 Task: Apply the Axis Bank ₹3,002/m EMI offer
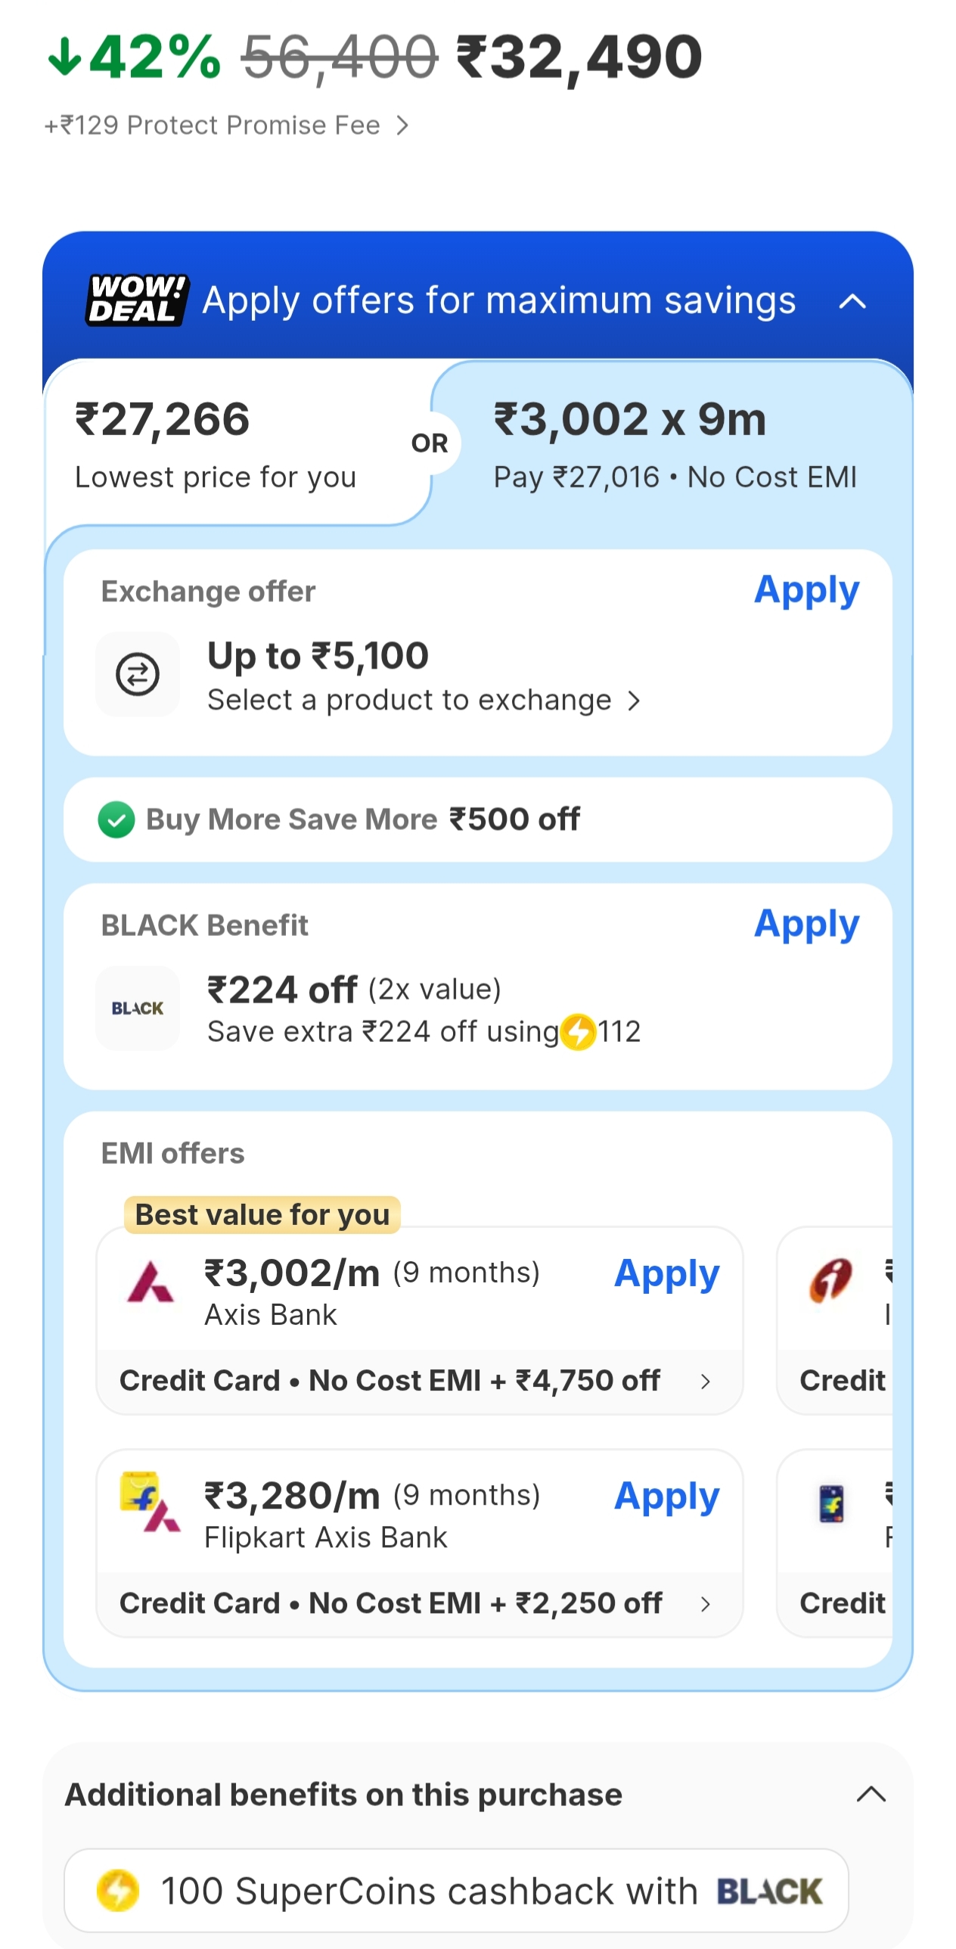click(666, 1274)
